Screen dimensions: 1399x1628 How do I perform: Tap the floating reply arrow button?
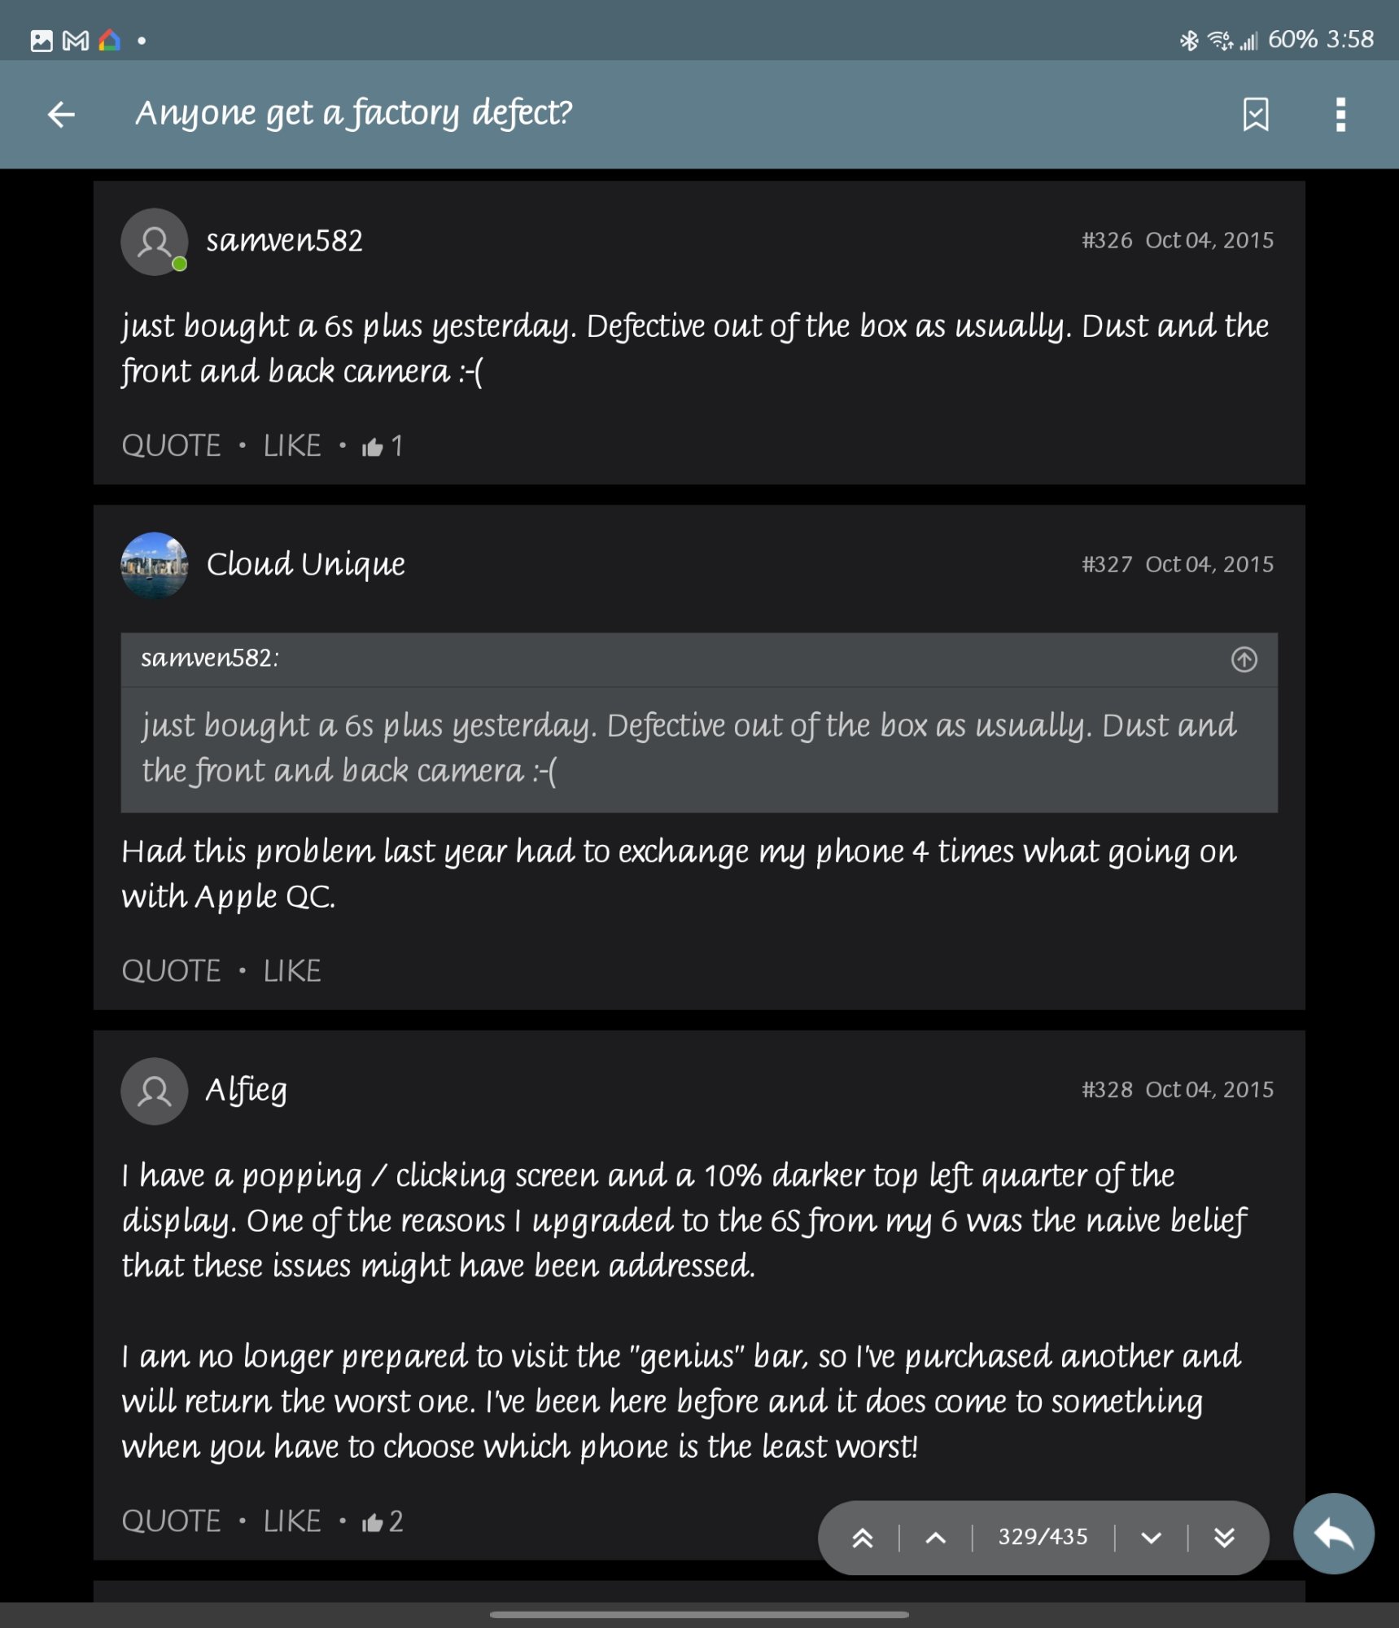(1334, 1534)
